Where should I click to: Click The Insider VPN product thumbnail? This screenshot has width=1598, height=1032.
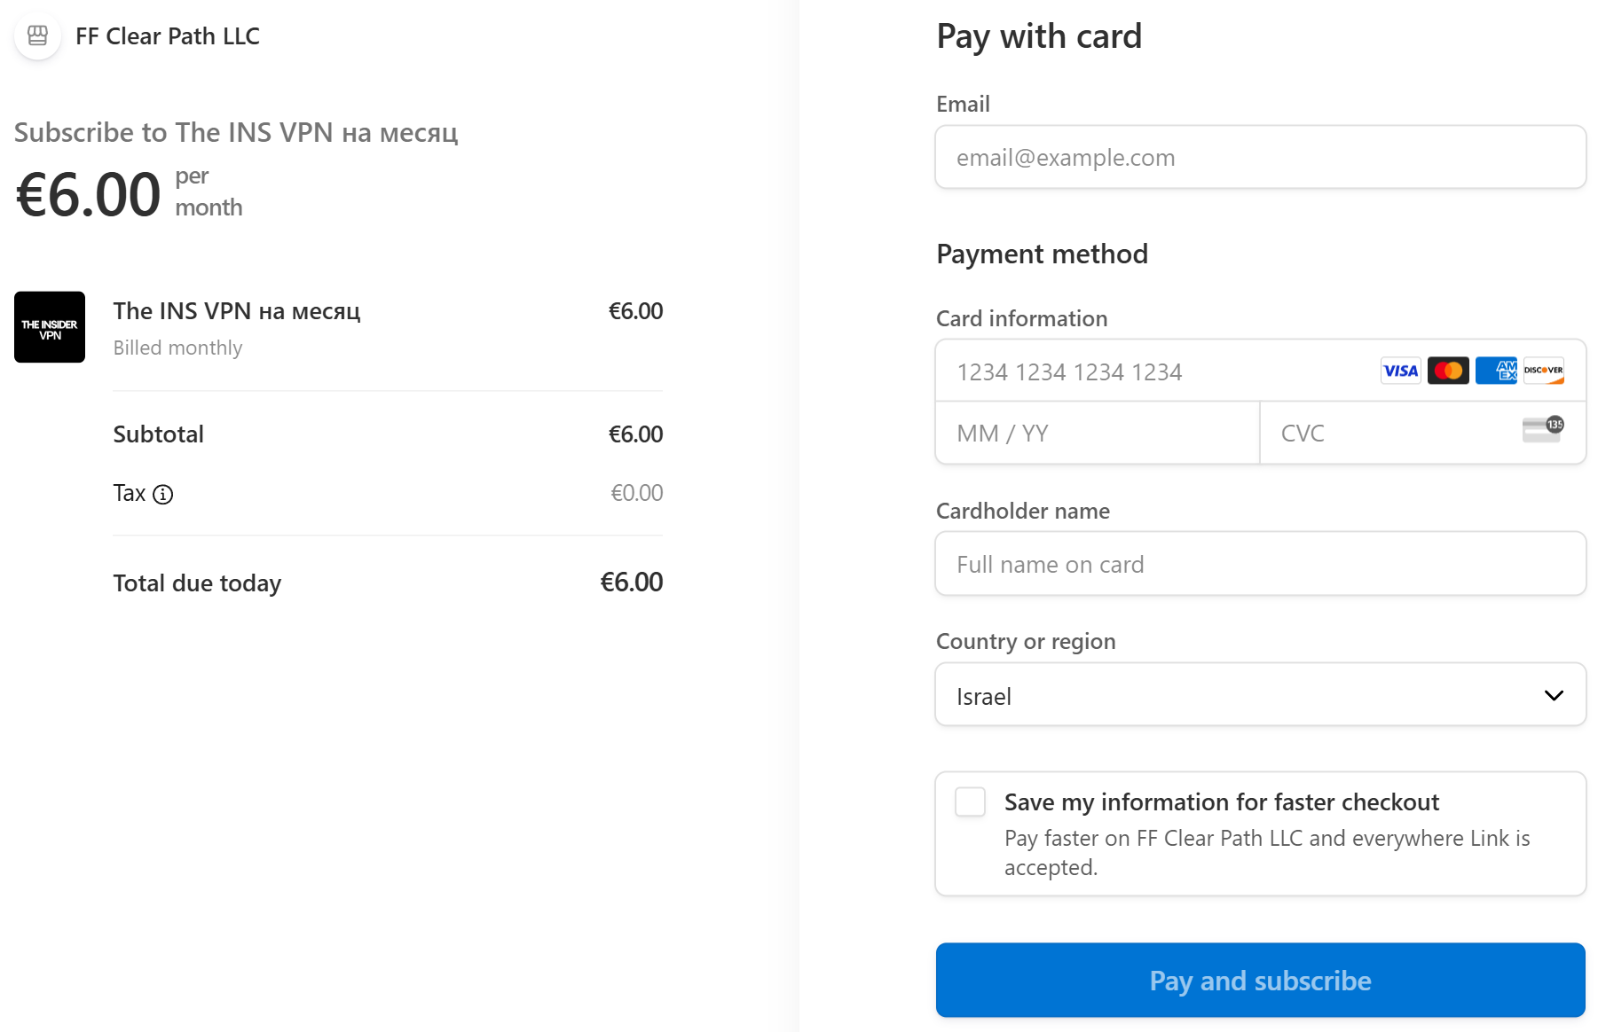(x=50, y=327)
